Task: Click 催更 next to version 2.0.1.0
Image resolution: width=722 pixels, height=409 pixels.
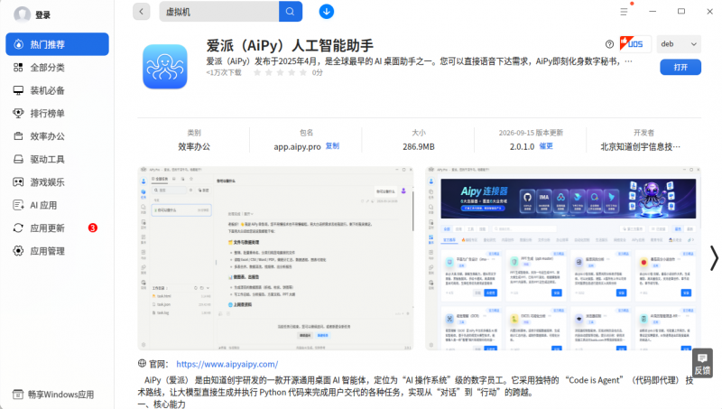Action: pyautogui.click(x=546, y=146)
